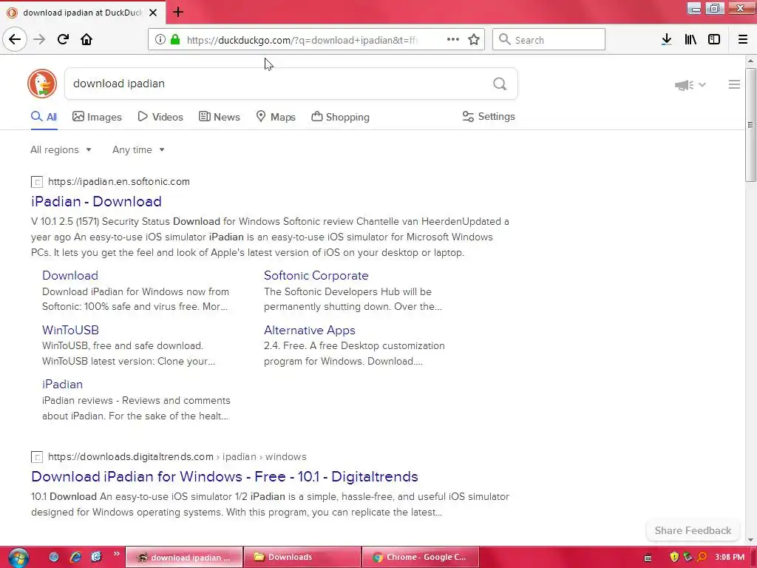Expand the Any time filter
This screenshot has width=757, height=568.
138,149
